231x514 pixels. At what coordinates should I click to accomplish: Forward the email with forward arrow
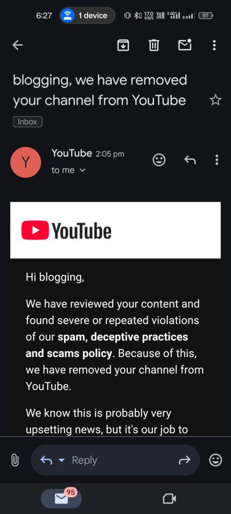click(x=184, y=461)
